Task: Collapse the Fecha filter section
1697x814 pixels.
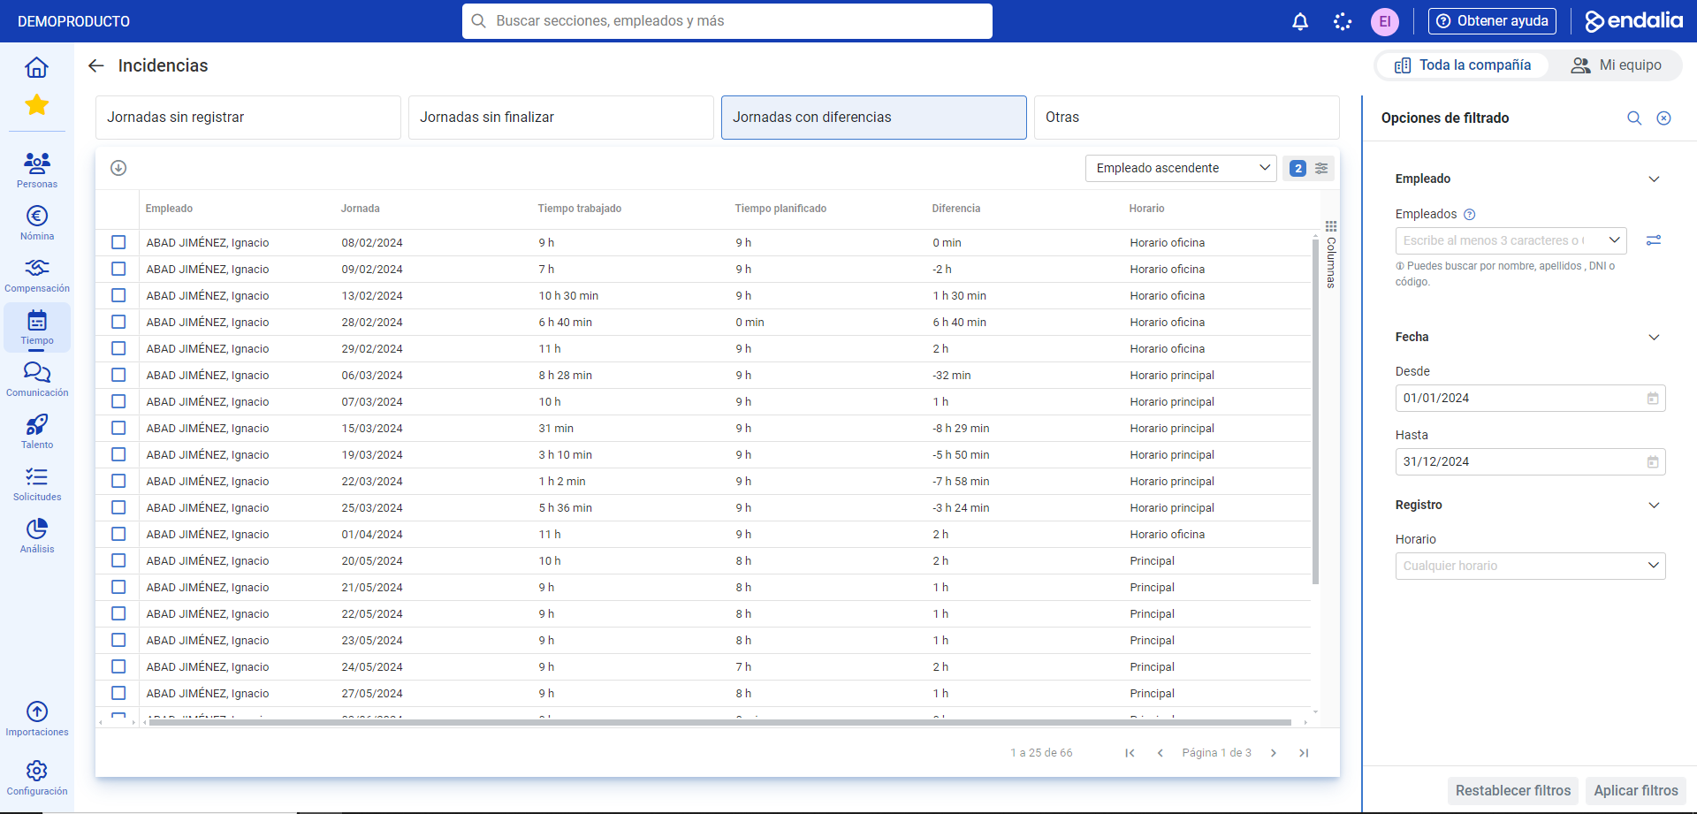Action: 1654,337
